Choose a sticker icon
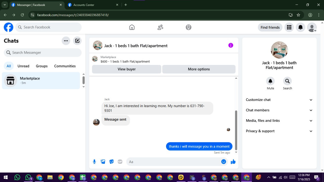Image resolution: width=324 pixels, height=182 pixels. click(x=112, y=161)
